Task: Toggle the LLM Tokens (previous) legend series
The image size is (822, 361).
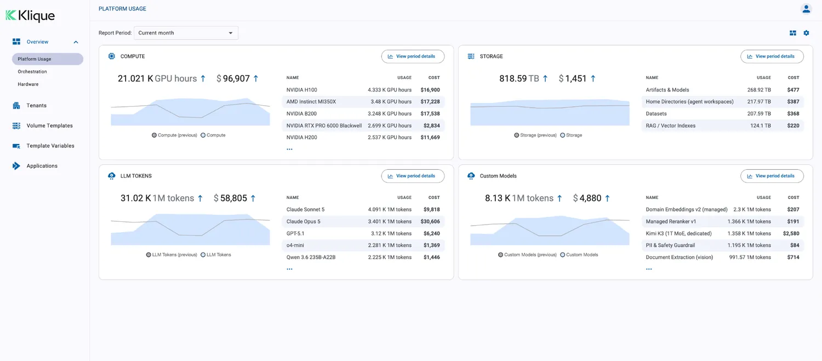Action: point(172,255)
